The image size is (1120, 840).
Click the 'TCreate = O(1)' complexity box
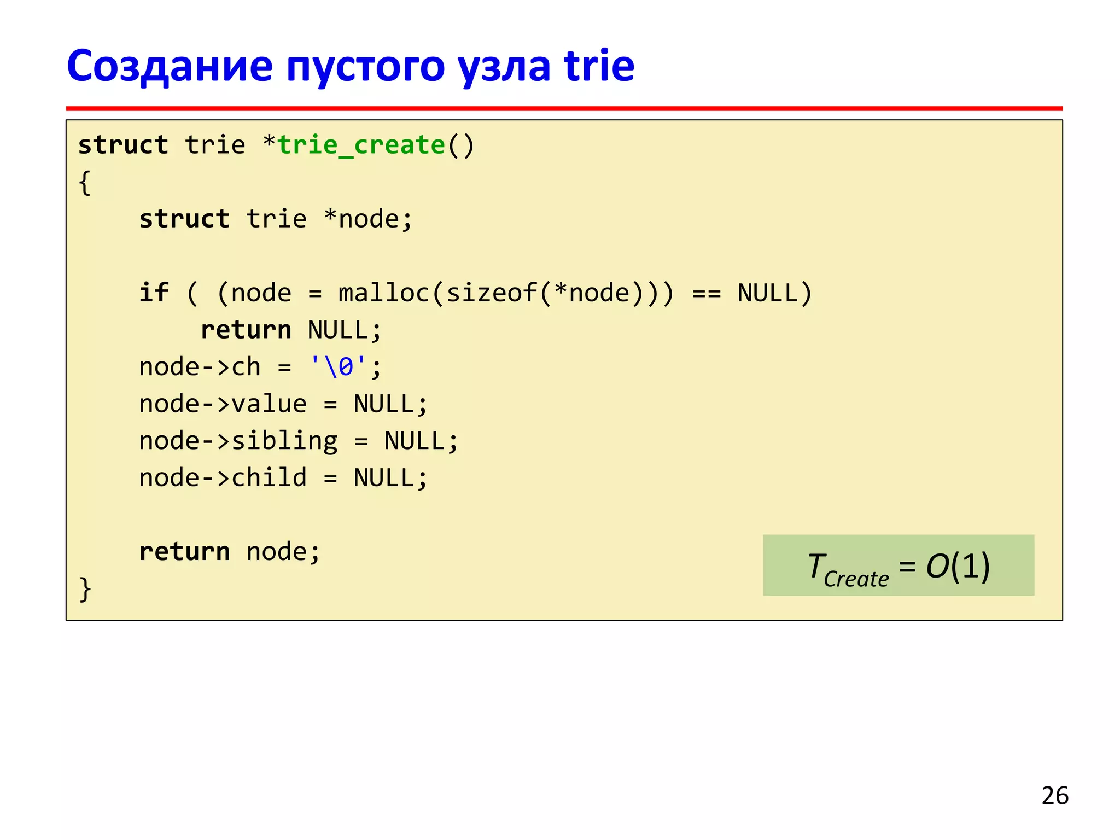[x=898, y=565]
